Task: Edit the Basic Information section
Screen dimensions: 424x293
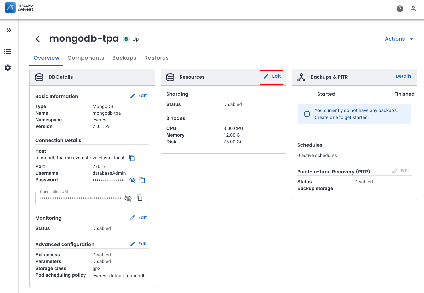Action: (139, 96)
